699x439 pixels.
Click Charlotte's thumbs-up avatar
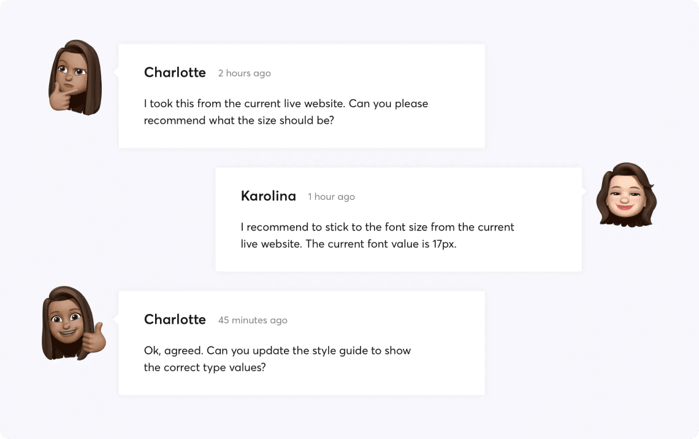pos(74,323)
